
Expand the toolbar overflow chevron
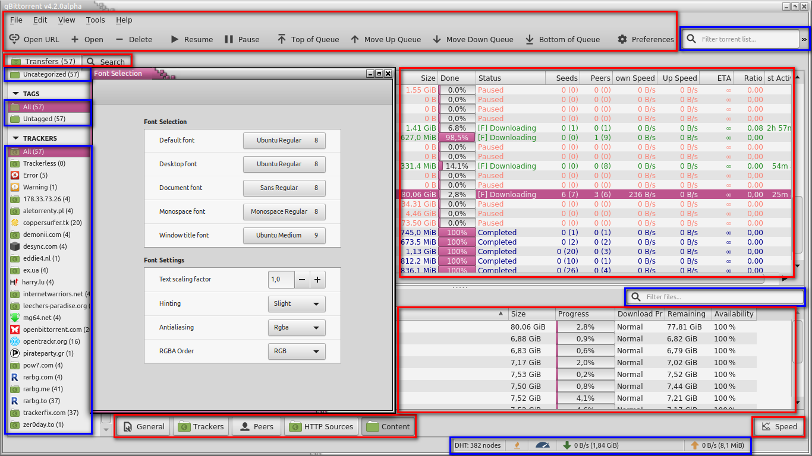[804, 39]
